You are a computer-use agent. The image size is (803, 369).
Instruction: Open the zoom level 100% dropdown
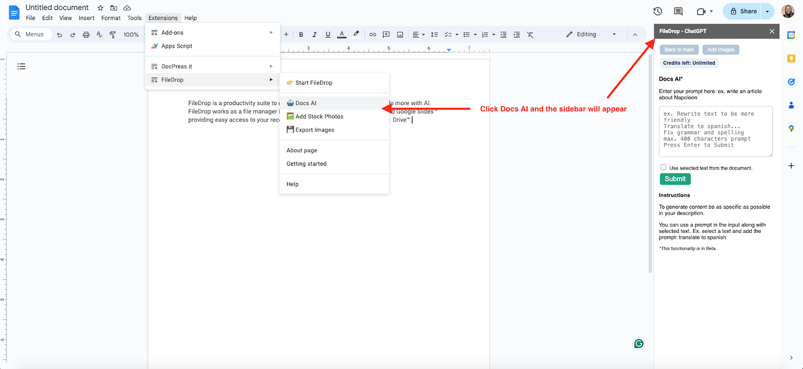[x=131, y=35]
